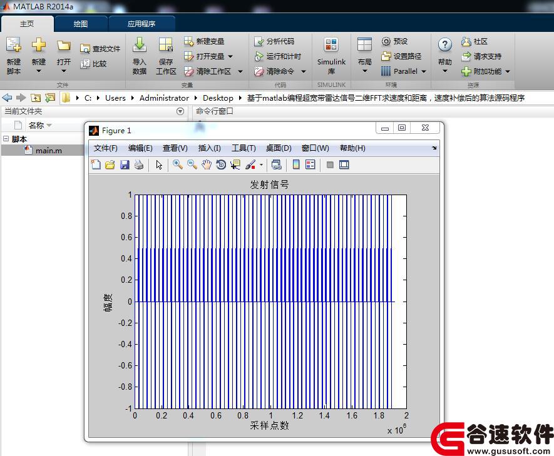Open Preferences (预设)

[394, 41]
